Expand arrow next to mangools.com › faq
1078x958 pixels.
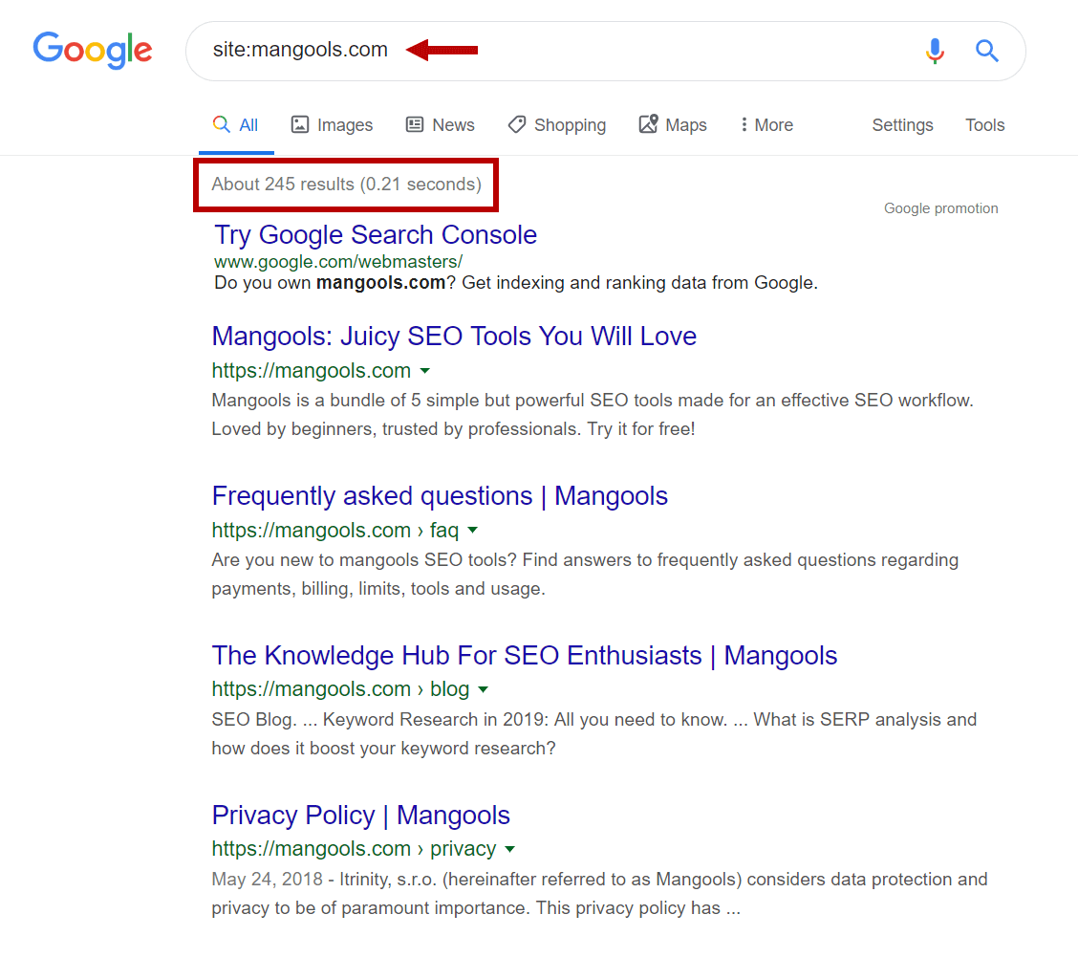pyautogui.click(x=472, y=531)
